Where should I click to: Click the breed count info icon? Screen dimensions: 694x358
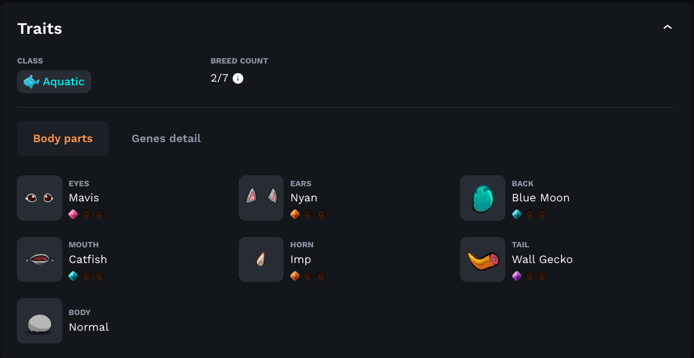tap(238, 78)
